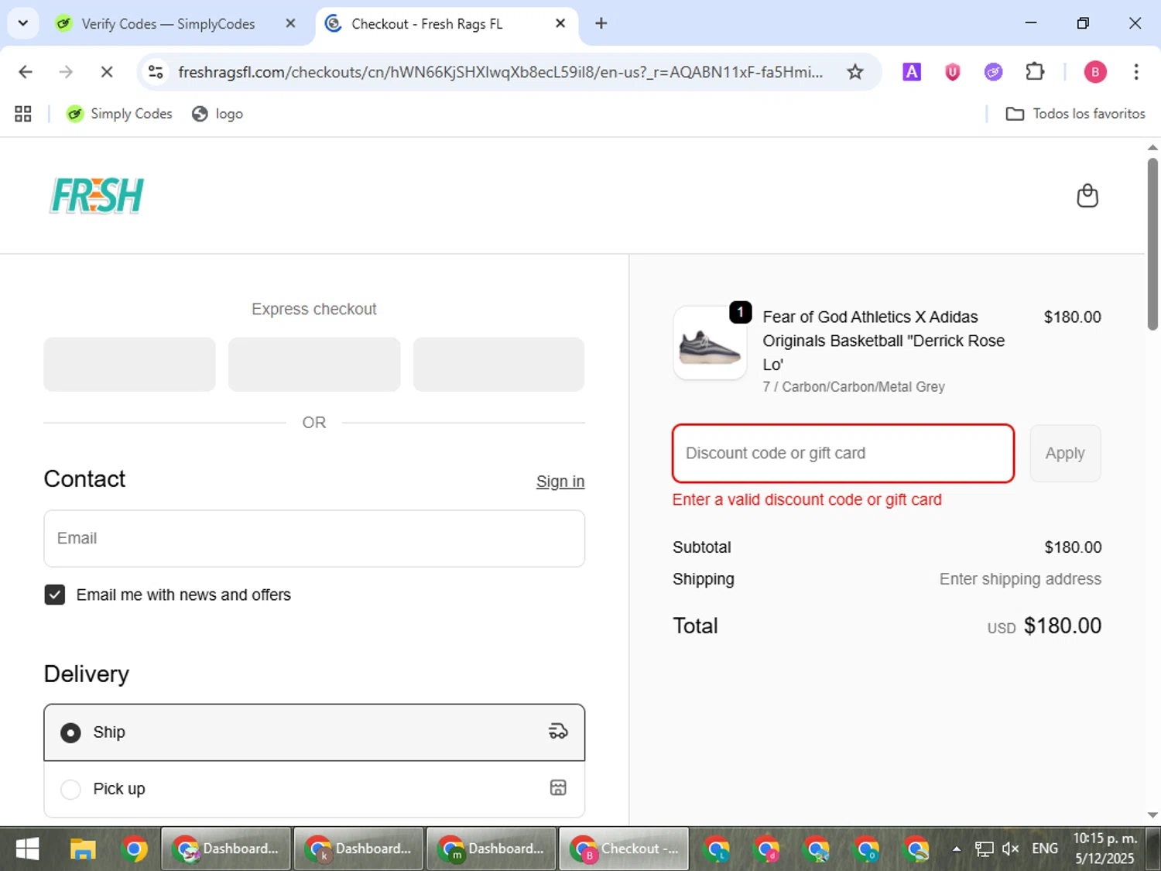Open a new browser tab

click(601, 23)
